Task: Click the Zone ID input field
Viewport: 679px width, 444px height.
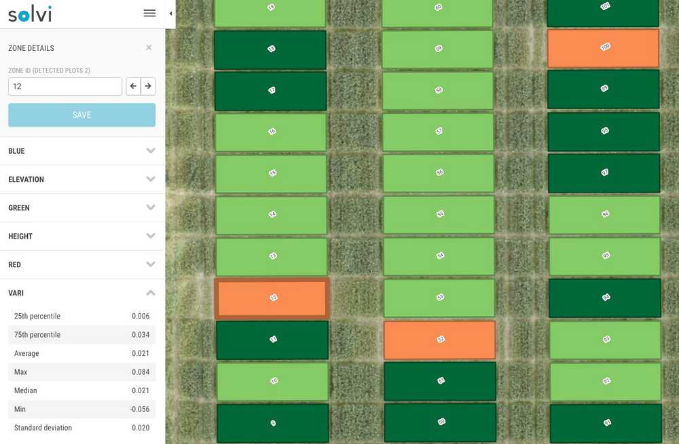Action: coord(65,87)
